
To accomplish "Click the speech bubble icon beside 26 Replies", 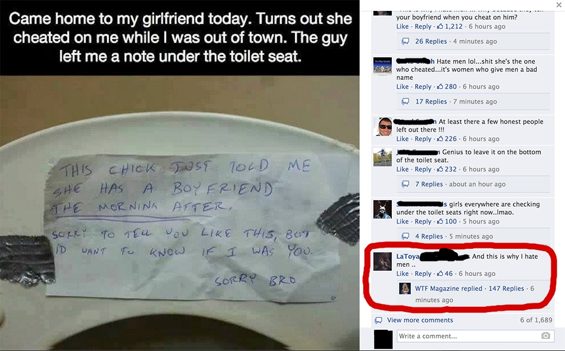I will (406, 41).
